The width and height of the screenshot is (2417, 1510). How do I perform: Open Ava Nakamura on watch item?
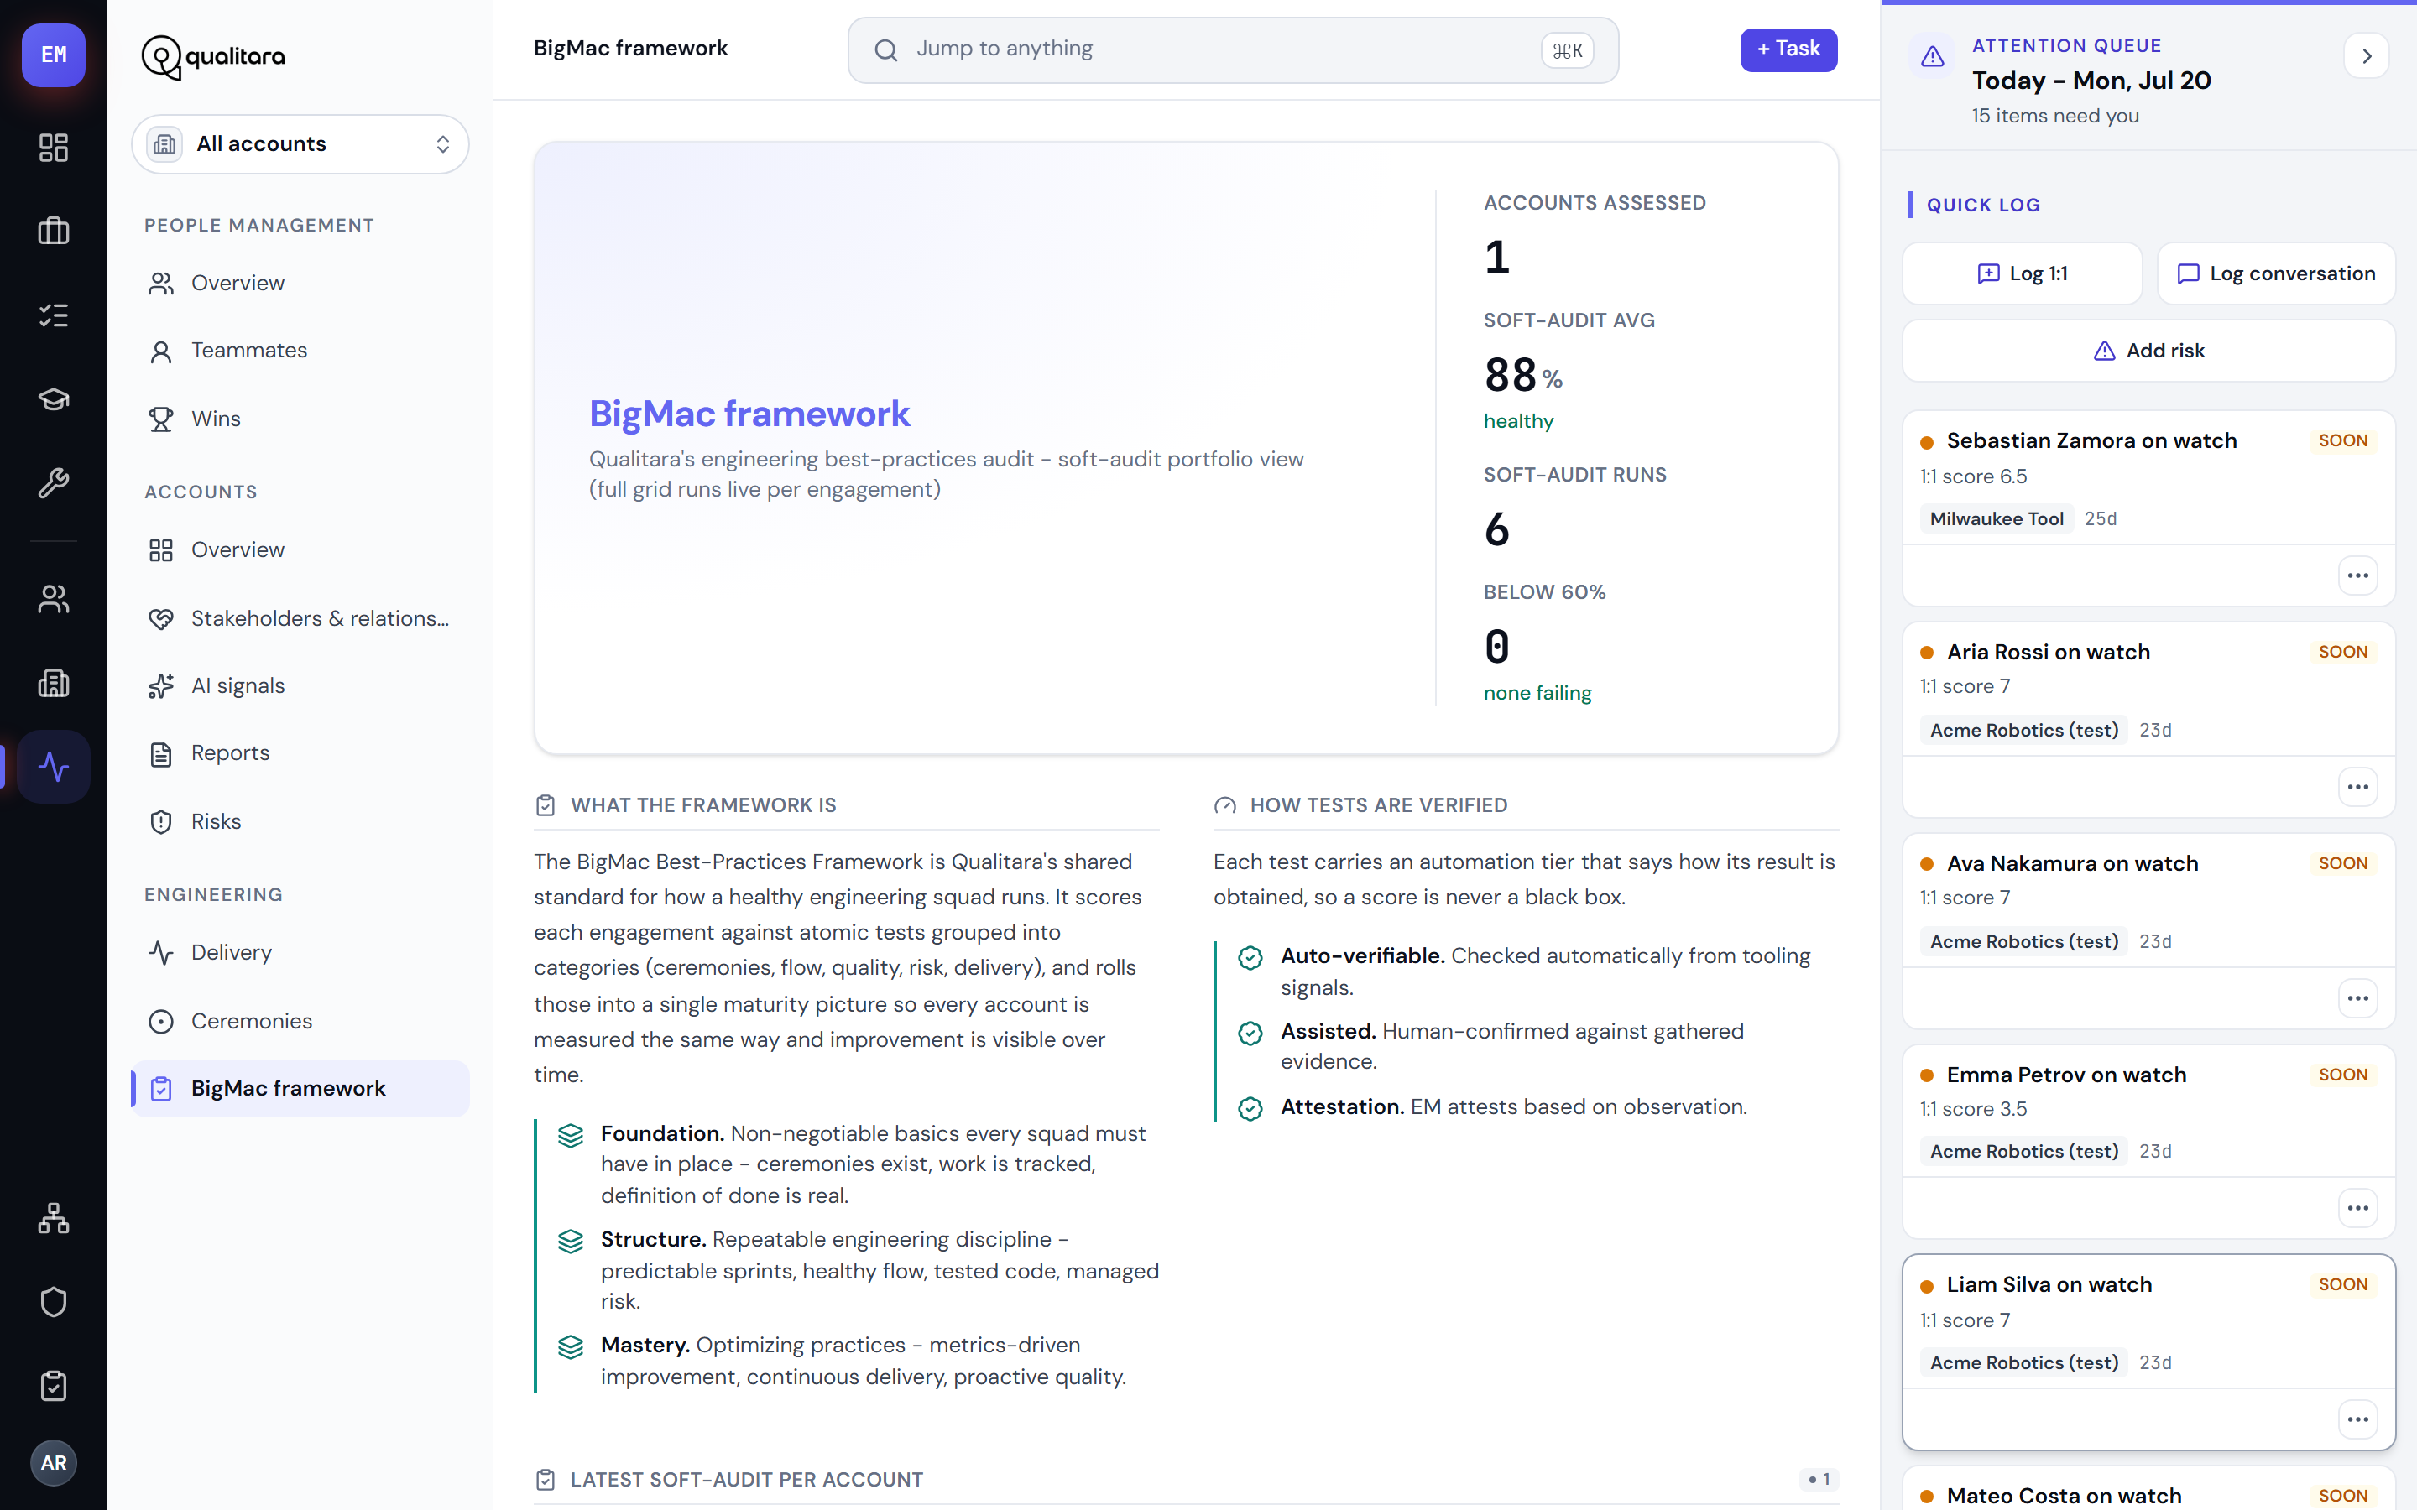[x=2072, y=864]
